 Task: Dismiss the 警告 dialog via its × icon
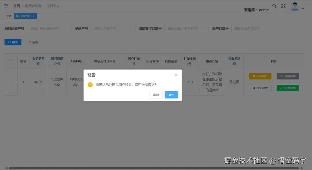point(176,75)
